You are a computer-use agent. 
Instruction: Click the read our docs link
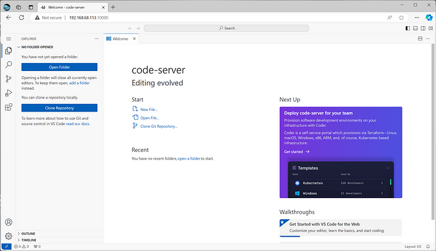coord(78,124)
